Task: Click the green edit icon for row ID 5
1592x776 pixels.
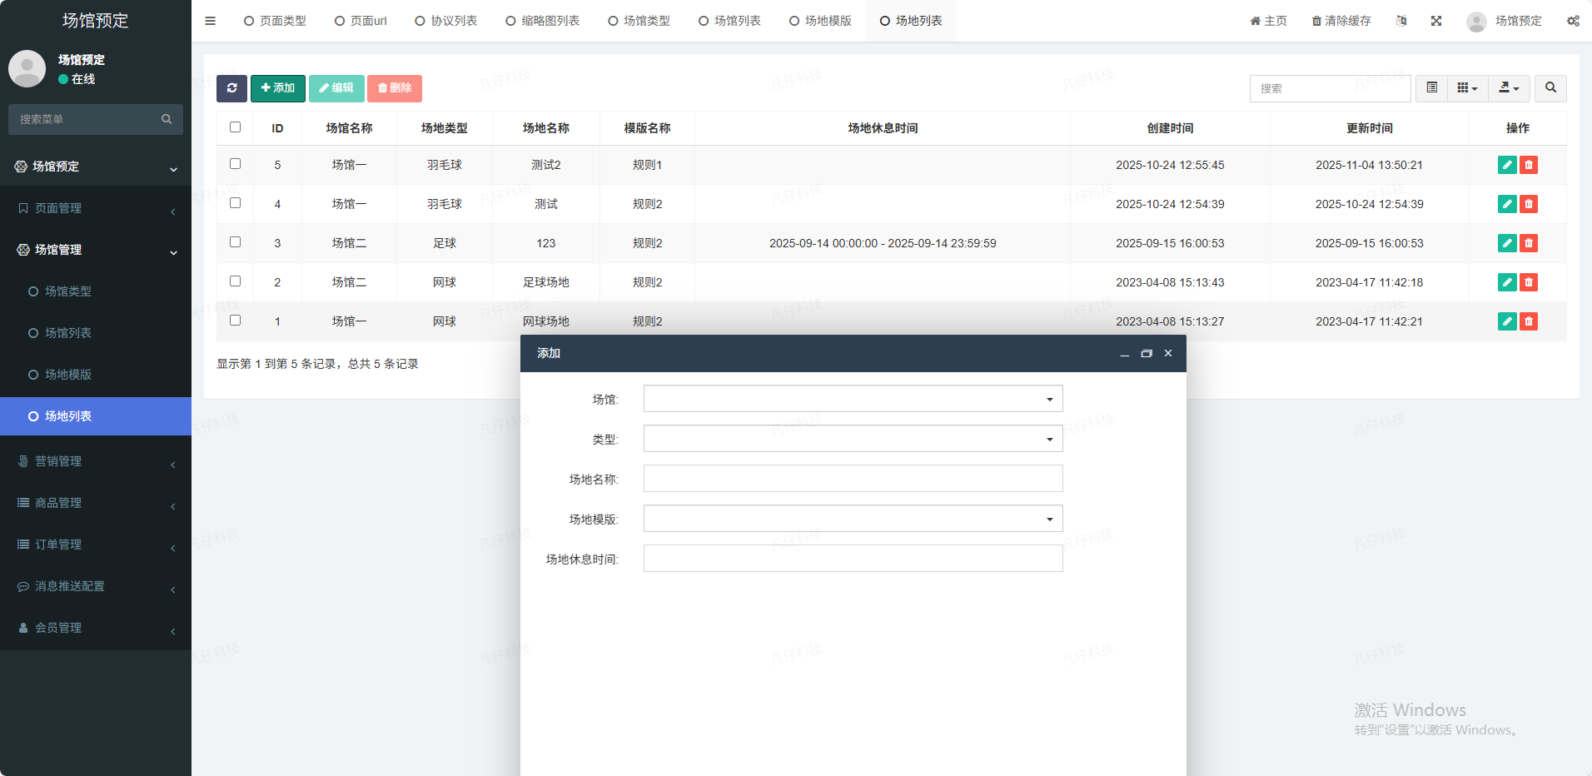Action: point(1506,165)
